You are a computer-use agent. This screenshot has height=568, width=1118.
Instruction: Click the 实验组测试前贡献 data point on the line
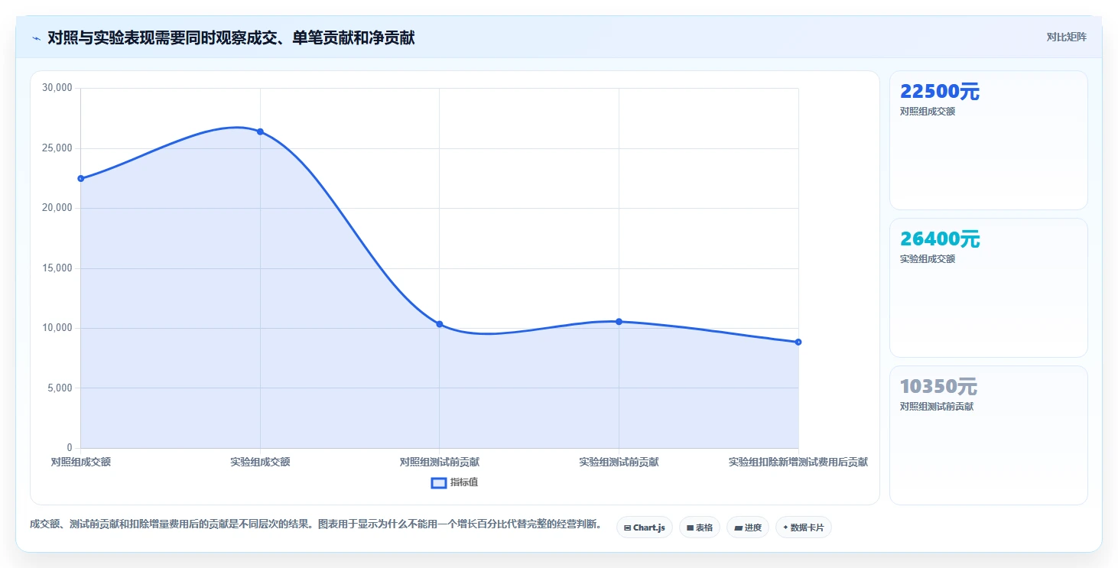click(619, 322)
